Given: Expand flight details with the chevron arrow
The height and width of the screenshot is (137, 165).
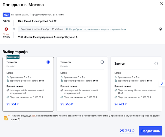Looking at the screenshot, I should 160,29.
